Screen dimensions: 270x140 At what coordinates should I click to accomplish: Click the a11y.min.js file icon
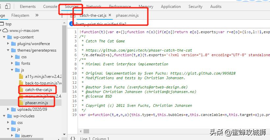[21, 76]
